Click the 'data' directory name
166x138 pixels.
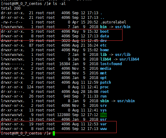[x=105, y=36]
